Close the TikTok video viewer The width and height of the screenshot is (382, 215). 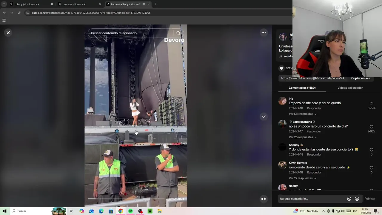[x=8, y=33]
